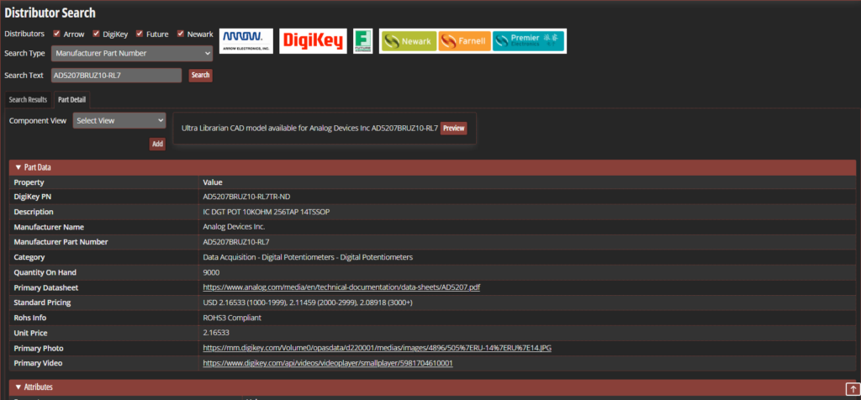This screenshot has width=861, height=400.
Task: Click the Future Electronics logo
Action: pyautogui.click(x=363, y=41)
